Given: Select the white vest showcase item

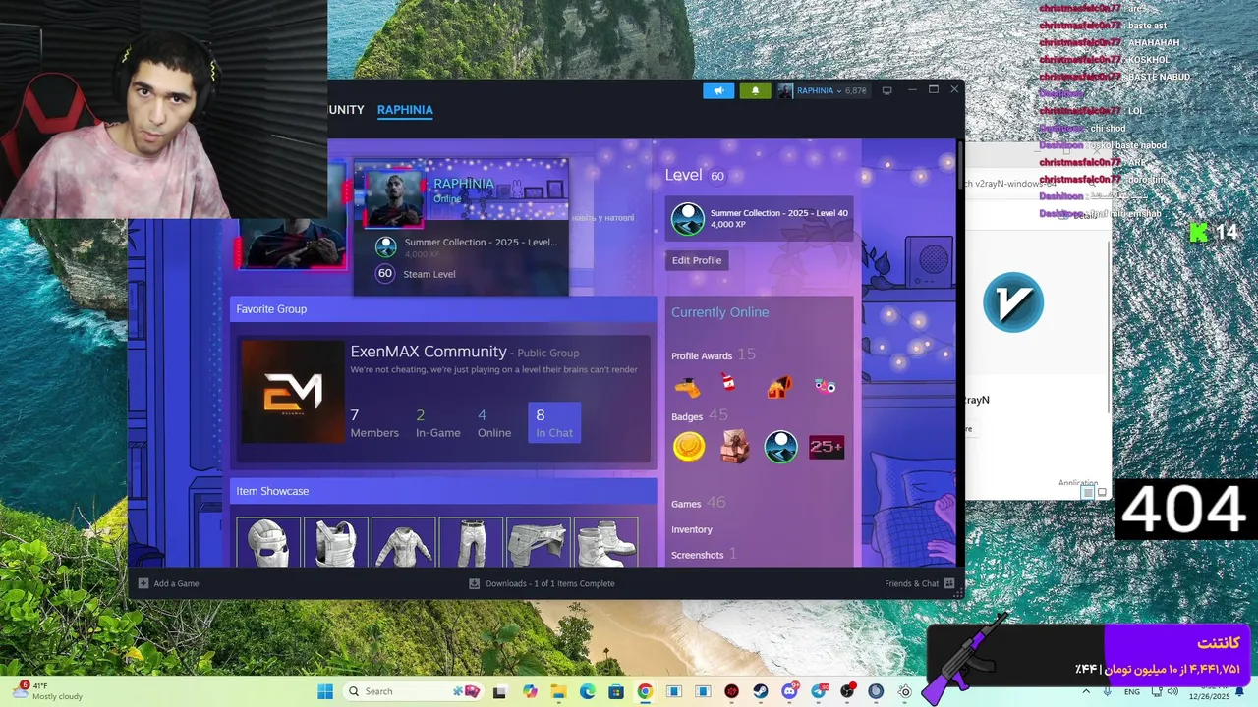Looking at the screenshot, I should (x=336, y=543).
